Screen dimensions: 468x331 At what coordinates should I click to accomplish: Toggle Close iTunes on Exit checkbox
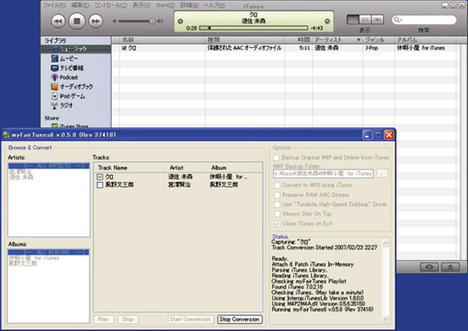(x=277, y=224)
